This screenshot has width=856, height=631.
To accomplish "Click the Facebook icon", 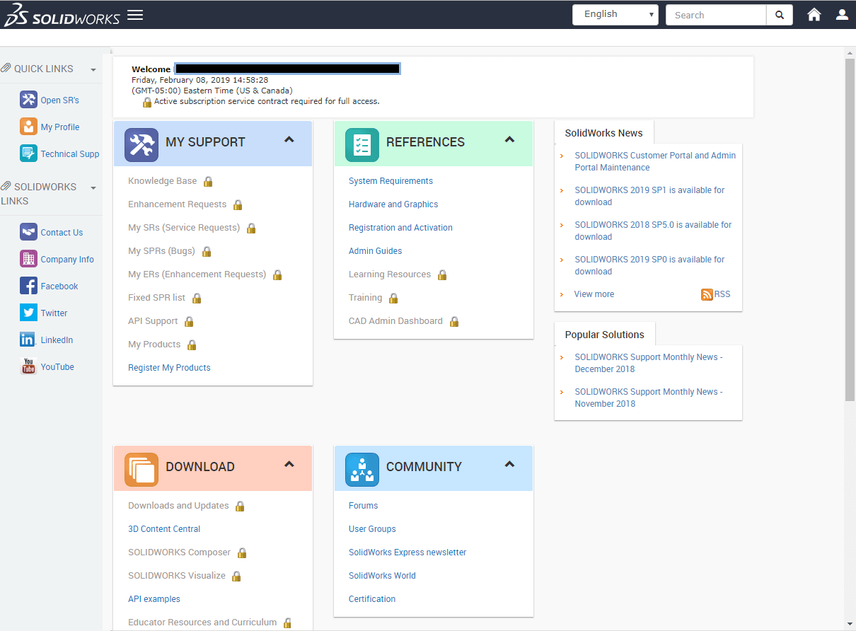I will coord(28,286).
